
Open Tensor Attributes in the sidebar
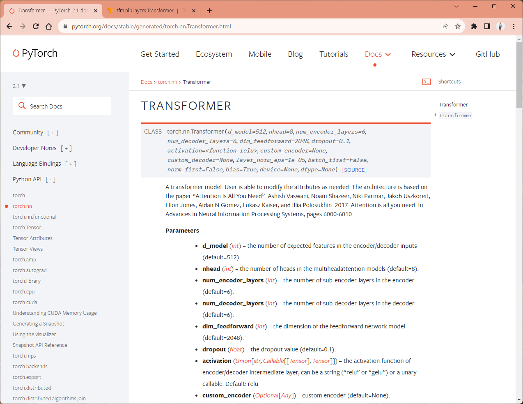[32, 238]
